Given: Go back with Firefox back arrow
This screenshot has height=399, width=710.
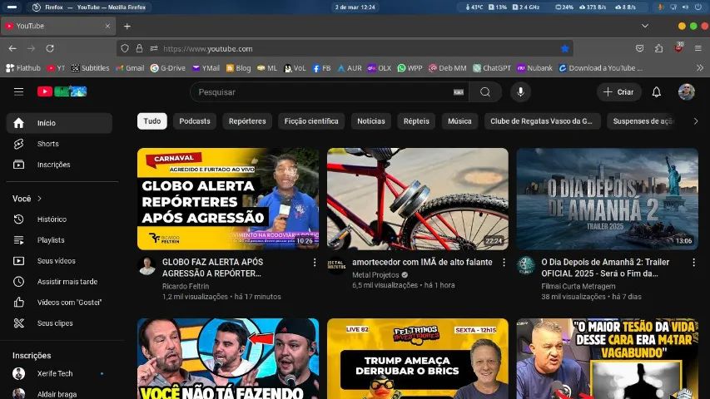Looking at the screenshot, I should (12, 48).
